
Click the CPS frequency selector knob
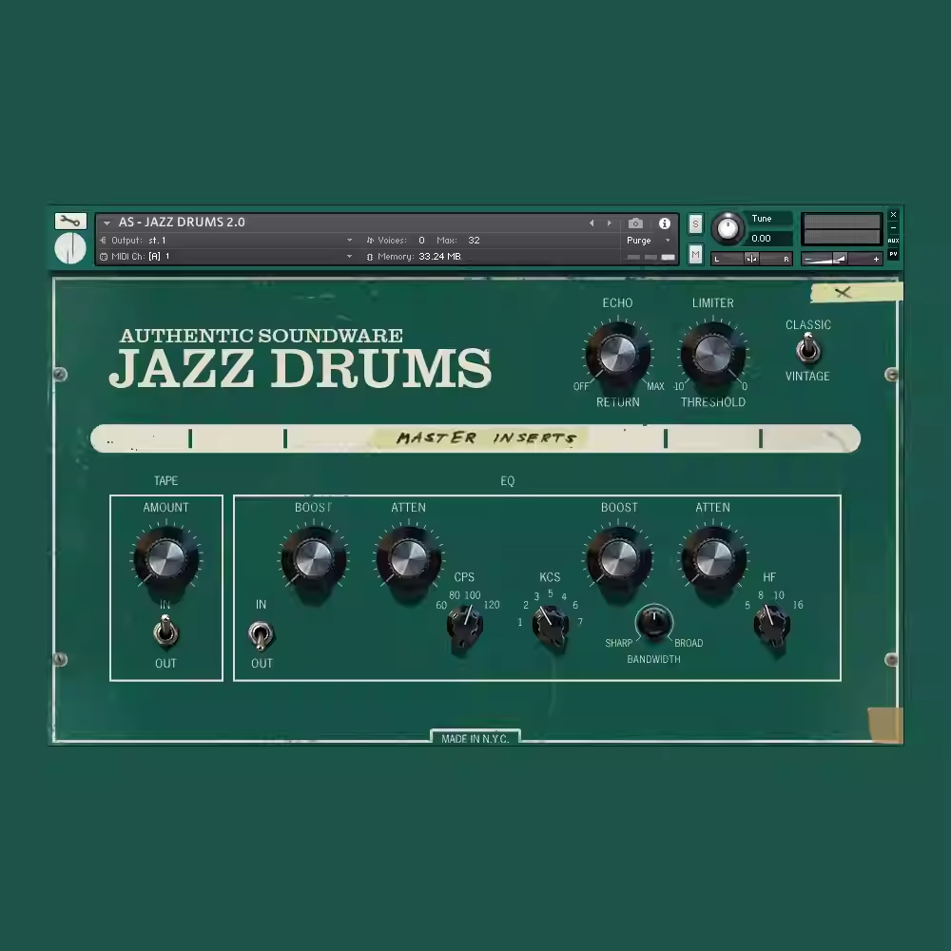465,626
